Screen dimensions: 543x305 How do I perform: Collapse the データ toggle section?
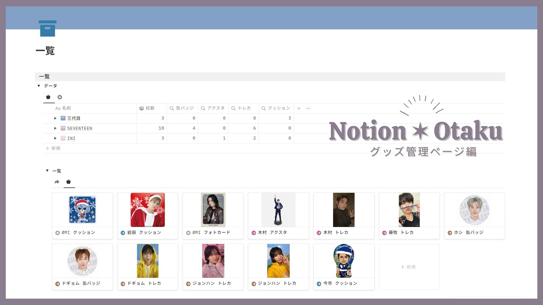[x=39, y=86]
